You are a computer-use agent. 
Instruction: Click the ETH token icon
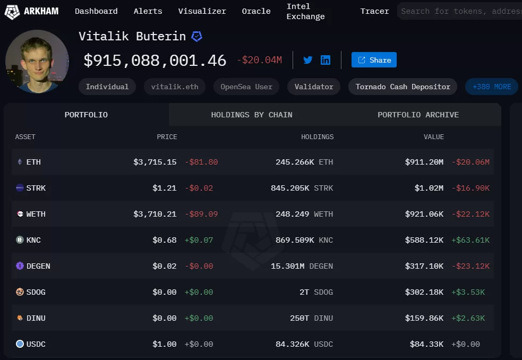[20, 162]
